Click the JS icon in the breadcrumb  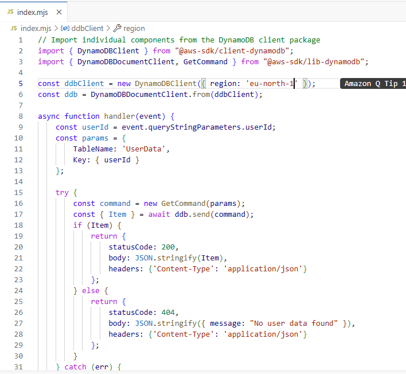tap(14, 28)
